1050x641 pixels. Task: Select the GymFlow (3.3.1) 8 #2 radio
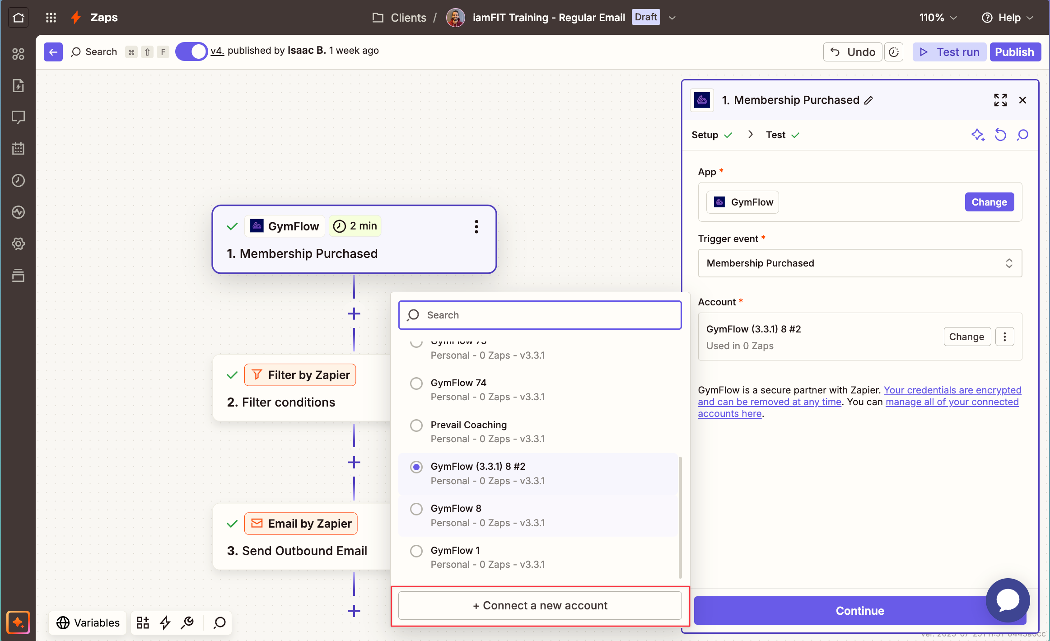pyautogui.click(x=416, y=467)
